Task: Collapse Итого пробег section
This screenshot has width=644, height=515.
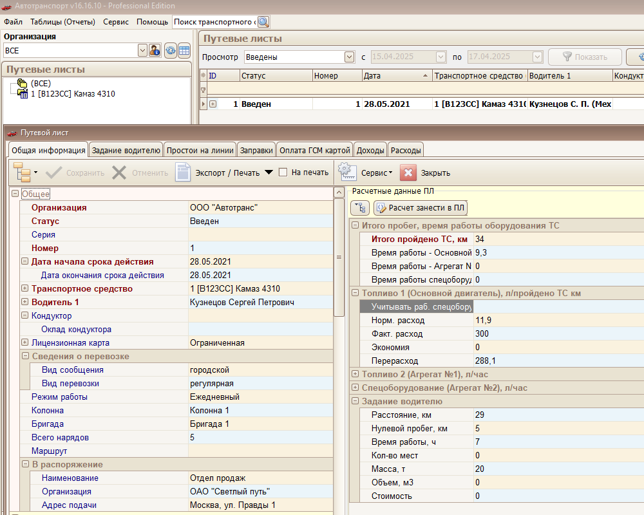Action: point(355,225)
